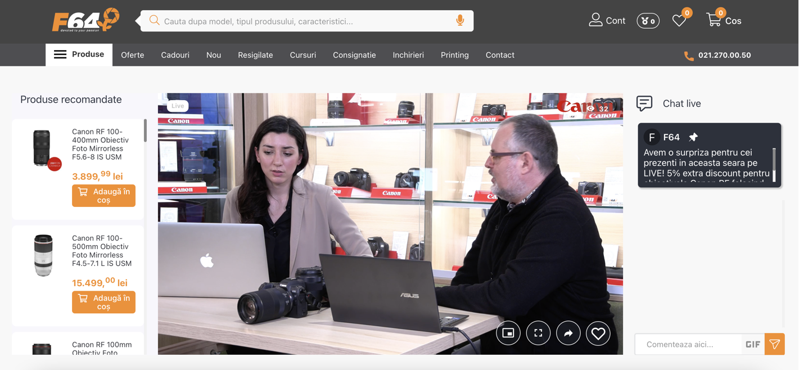Focus the product search field

[307, 21]
